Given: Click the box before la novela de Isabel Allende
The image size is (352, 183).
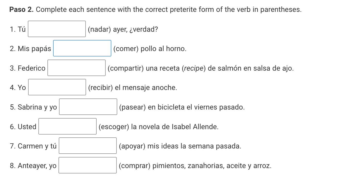Looking at the screenshot, I should coord(67,126).
